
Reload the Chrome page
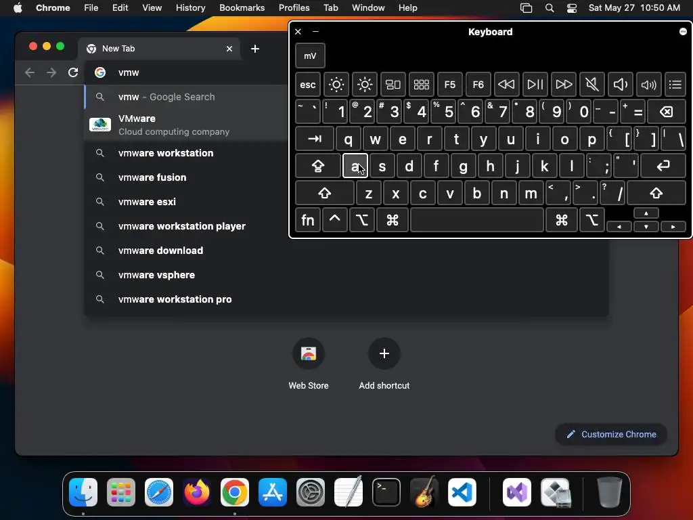click(x=73, y=72)
